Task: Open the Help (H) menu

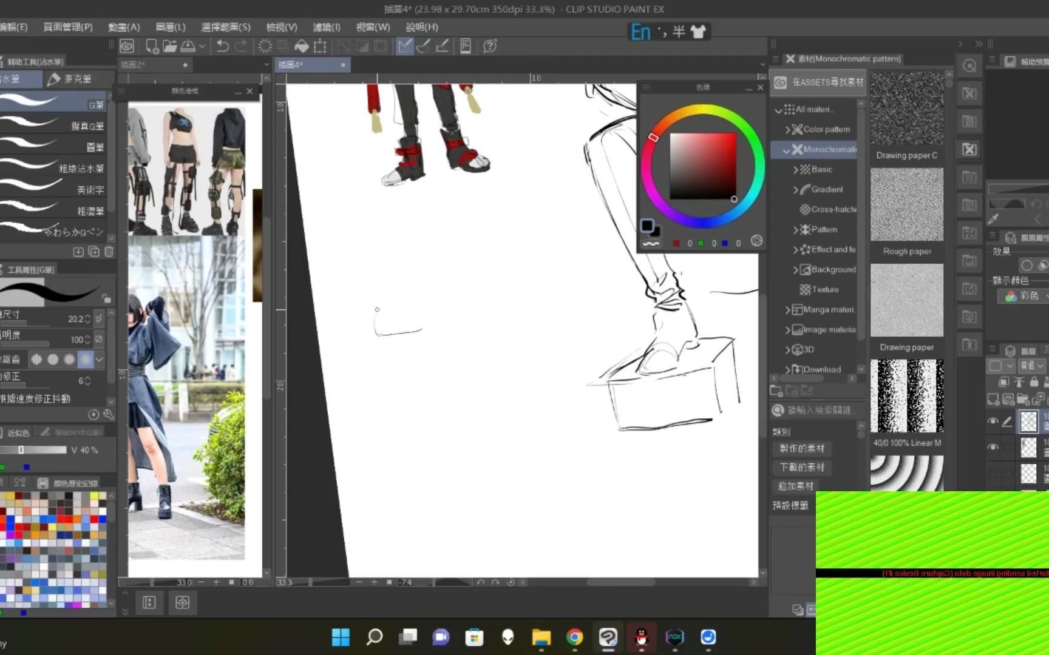Action: tap(422, 27)
